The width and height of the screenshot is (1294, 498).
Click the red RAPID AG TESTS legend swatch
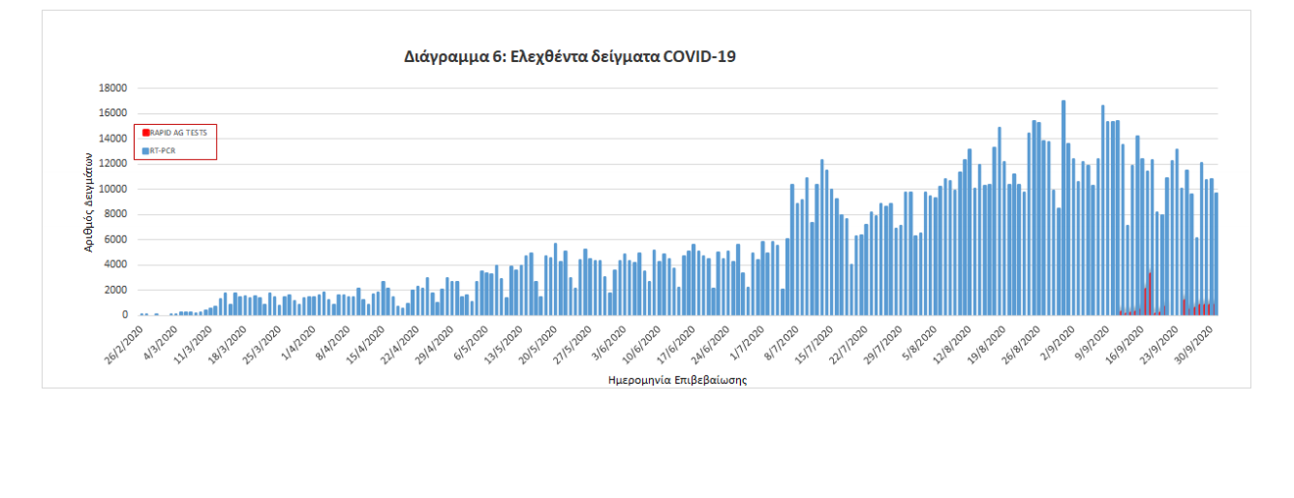(x=146, y=133)
